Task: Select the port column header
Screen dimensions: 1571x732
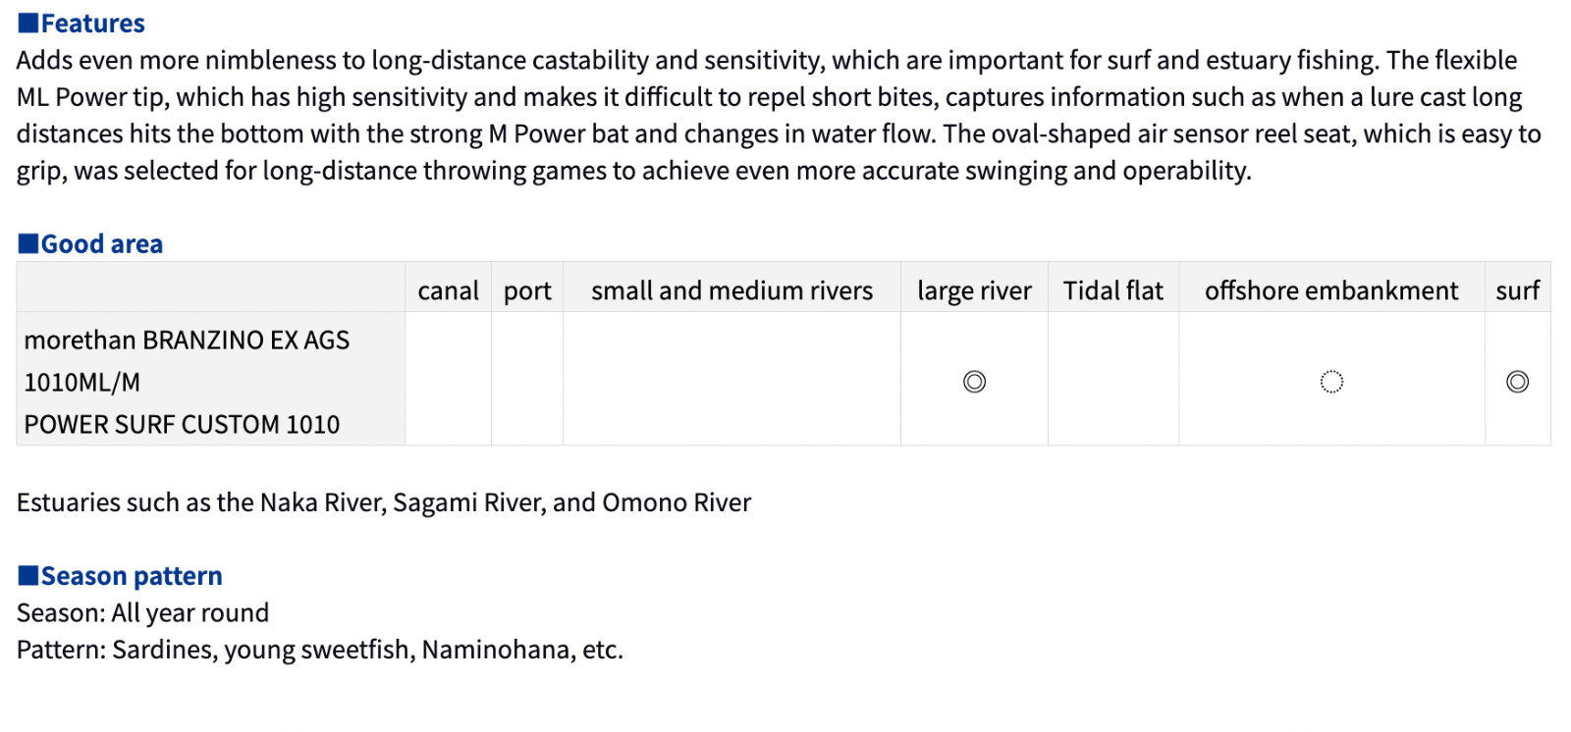Action: [x=527, y=290]
